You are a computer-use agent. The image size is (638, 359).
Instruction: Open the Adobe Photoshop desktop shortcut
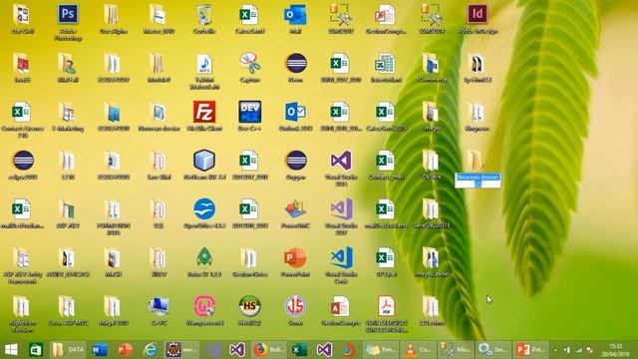[68, 15]
